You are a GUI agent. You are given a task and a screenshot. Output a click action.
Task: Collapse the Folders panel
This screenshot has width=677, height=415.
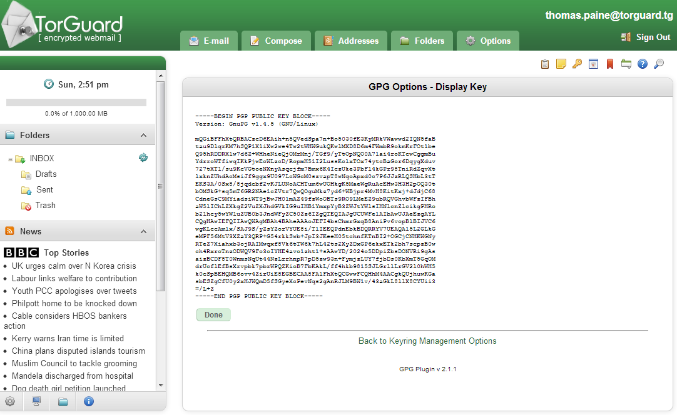coord(143,136)
